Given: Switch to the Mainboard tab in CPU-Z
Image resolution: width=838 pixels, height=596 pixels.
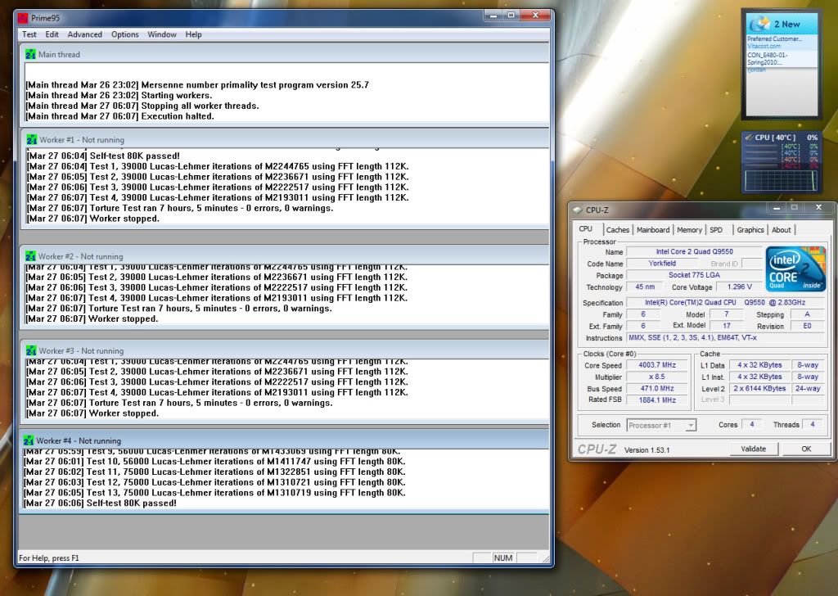Looking at the screenshot, I should tap(653, 230).
